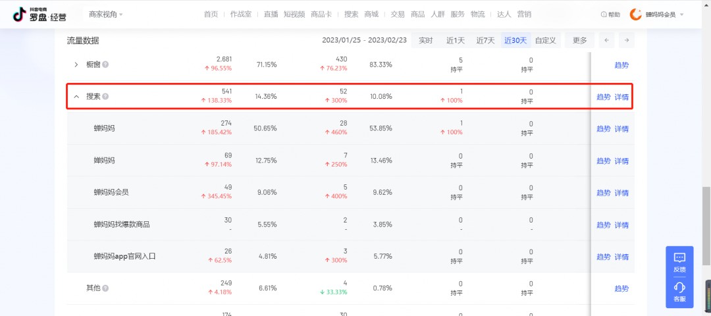This screenshot has height=316, width=711.
Task: Click the 橱窗 info tooltip icon
Action: tap(105, 65)
